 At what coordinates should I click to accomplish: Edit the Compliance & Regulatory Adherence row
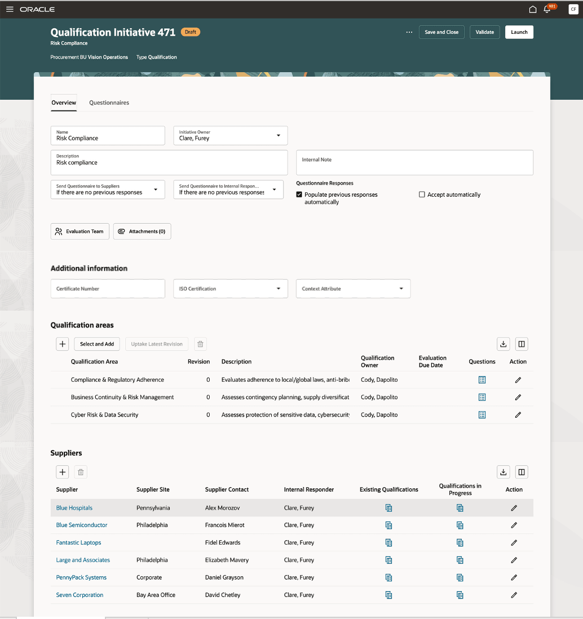click(518, 380)
